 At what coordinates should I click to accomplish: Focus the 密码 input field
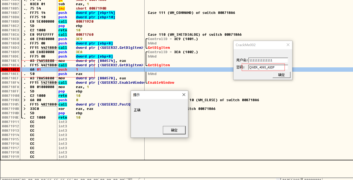click(268, 67)
